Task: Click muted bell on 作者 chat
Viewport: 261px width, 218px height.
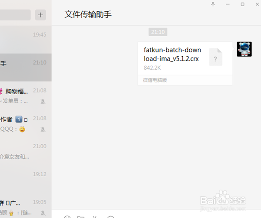Action: tap(43, 129)
